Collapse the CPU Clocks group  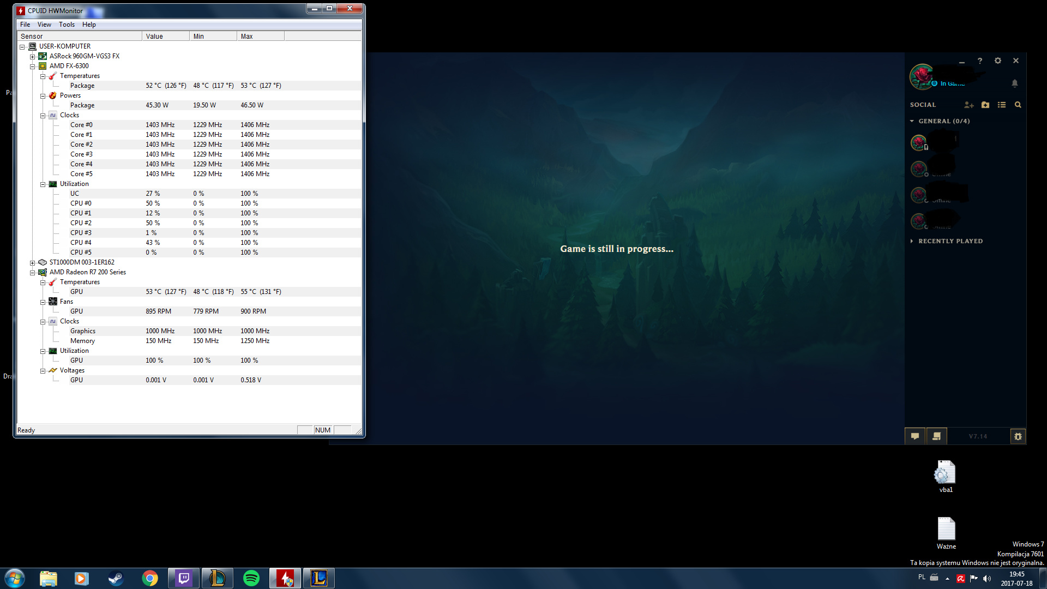[x=43, y=116]
